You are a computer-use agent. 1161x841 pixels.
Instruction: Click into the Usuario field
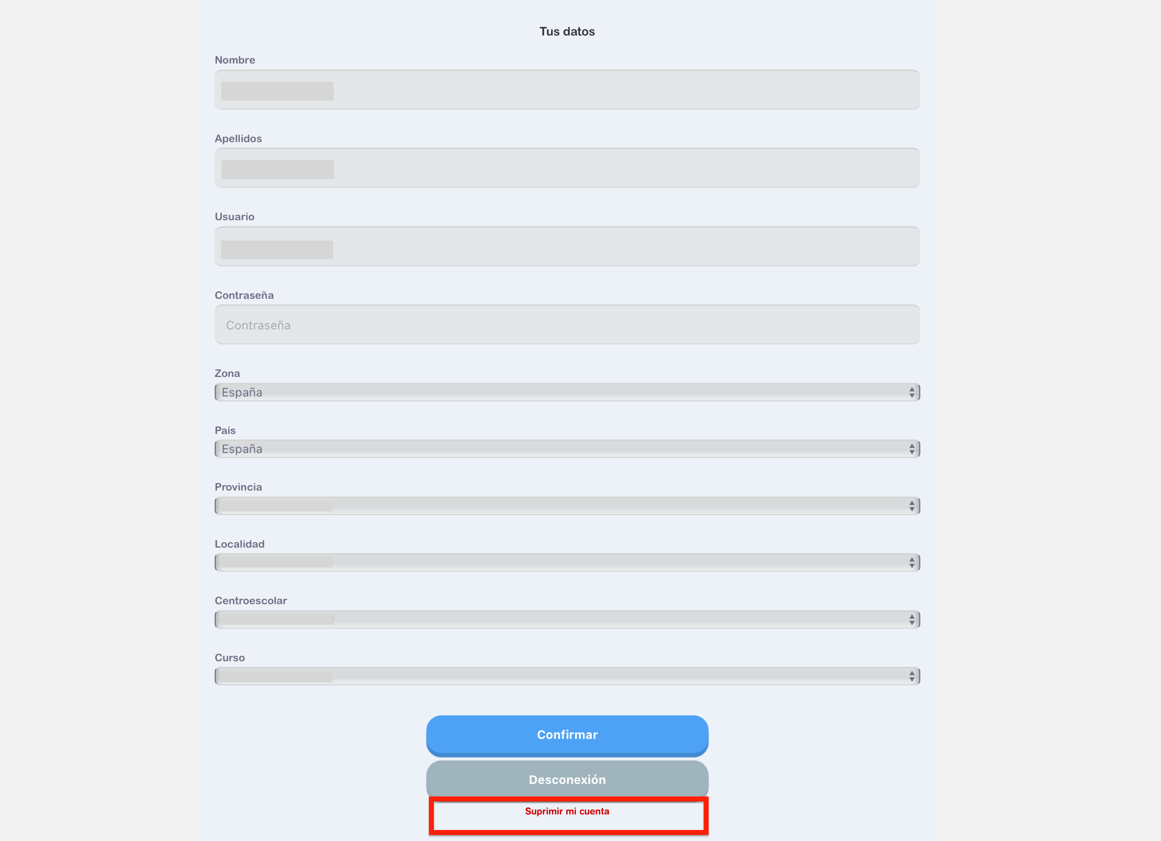566,247
